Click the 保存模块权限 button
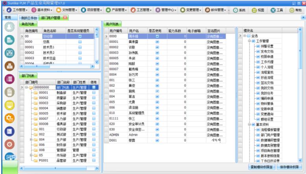 click(x=289, y=167)
